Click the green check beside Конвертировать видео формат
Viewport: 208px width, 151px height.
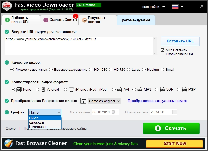[x=7, y=82]
